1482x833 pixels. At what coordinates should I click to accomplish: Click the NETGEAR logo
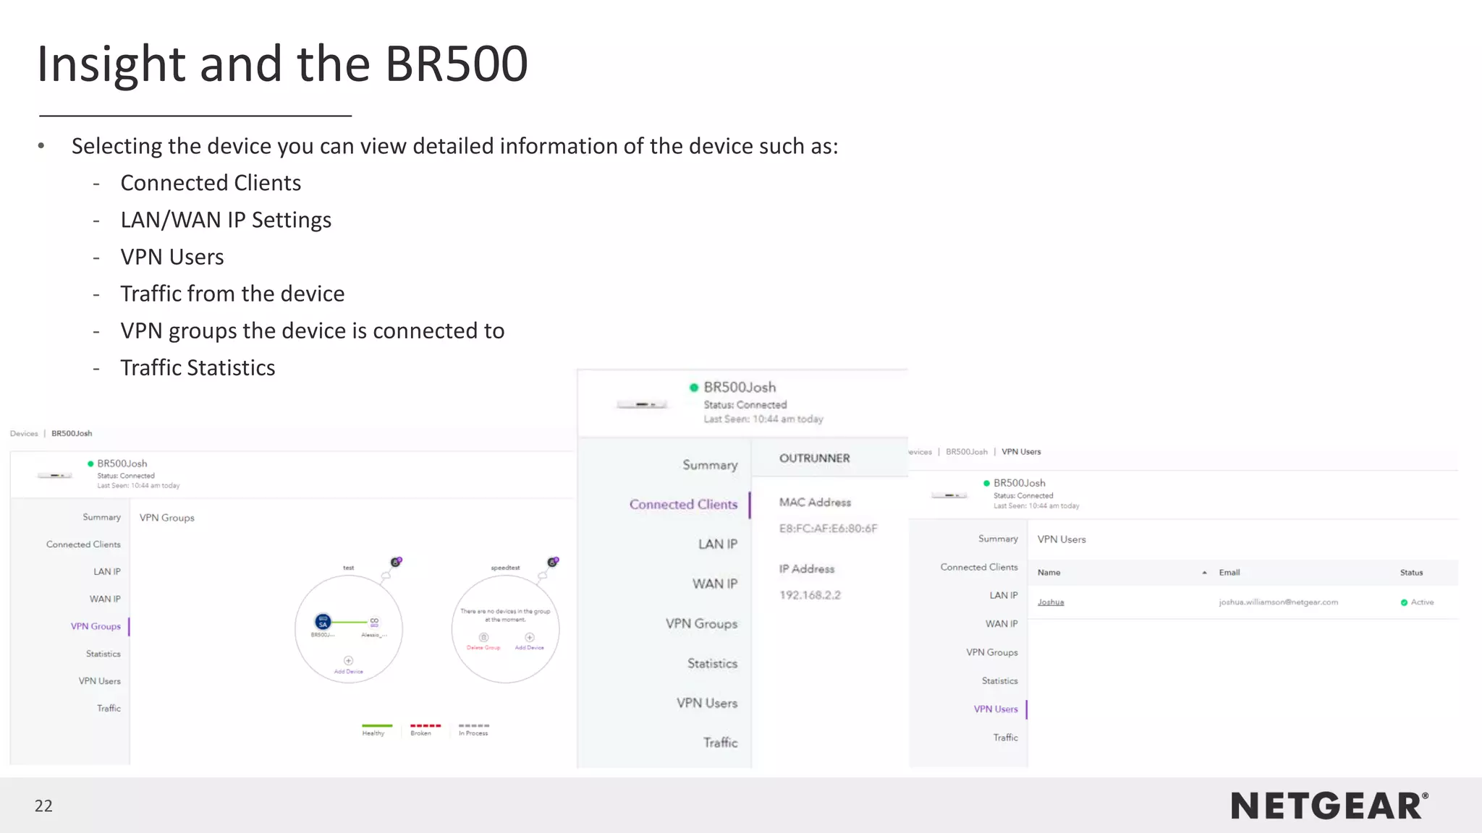tap(1330, 806)
